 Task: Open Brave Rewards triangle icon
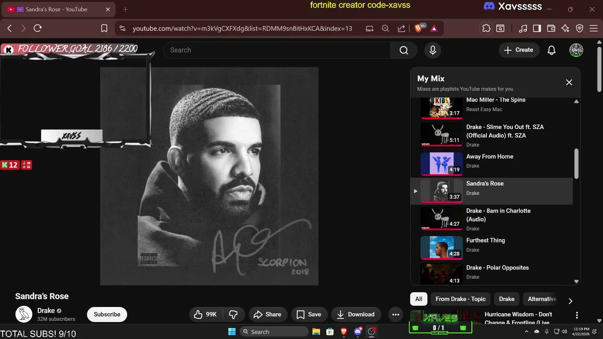point(434,28)
